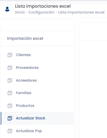This screenshot has height=138, width=107.
Task: Go to Inicio via breadcrumb
Action: (x=20, y=12)
